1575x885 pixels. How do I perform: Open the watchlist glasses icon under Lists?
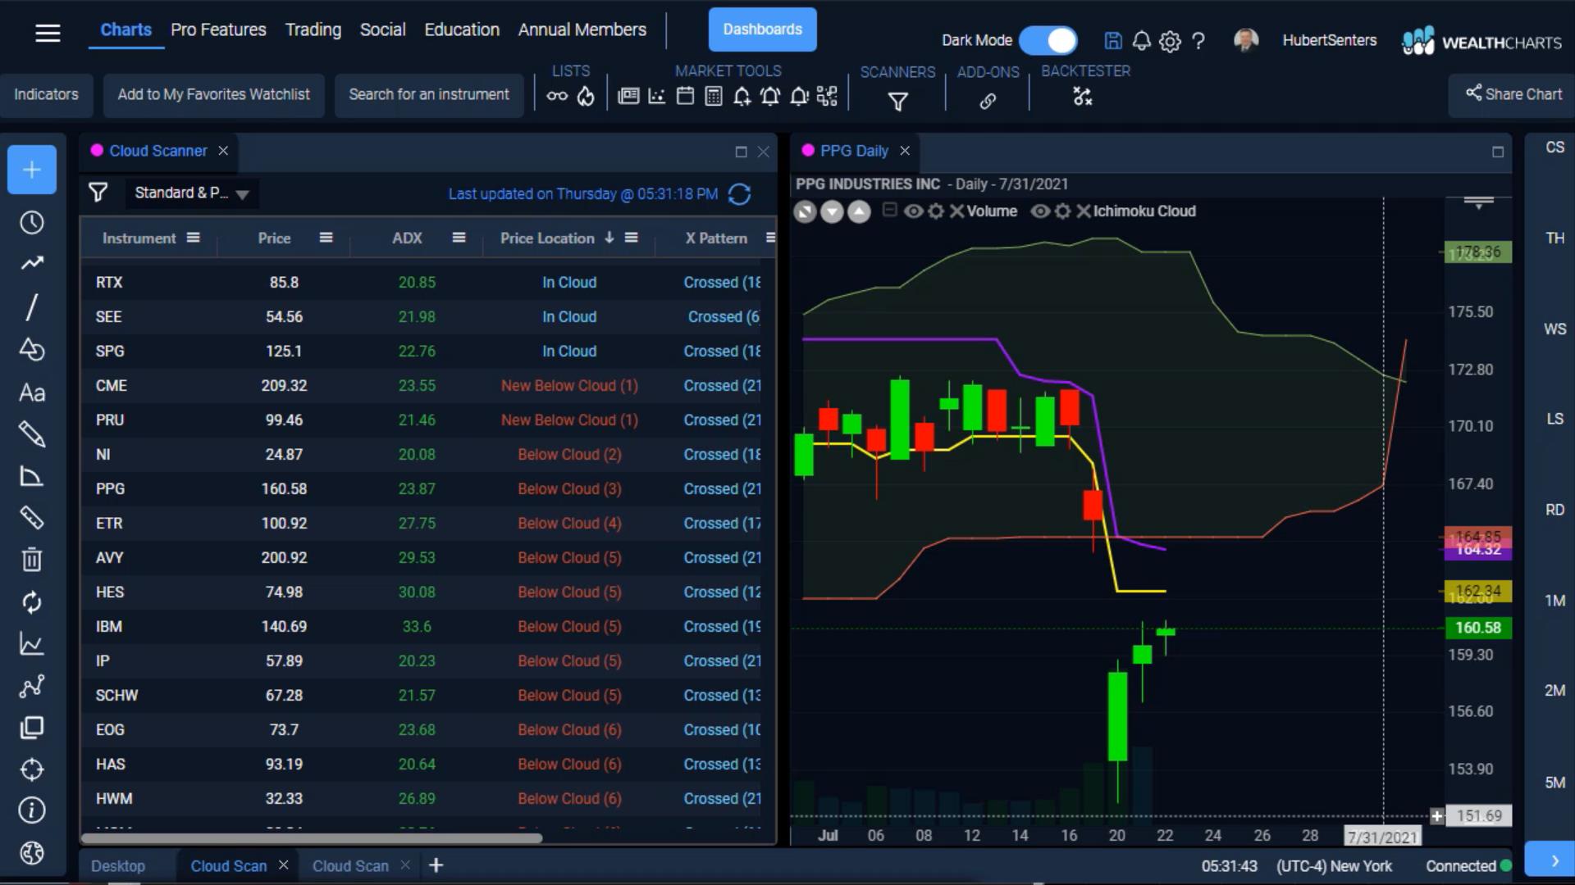557,97
